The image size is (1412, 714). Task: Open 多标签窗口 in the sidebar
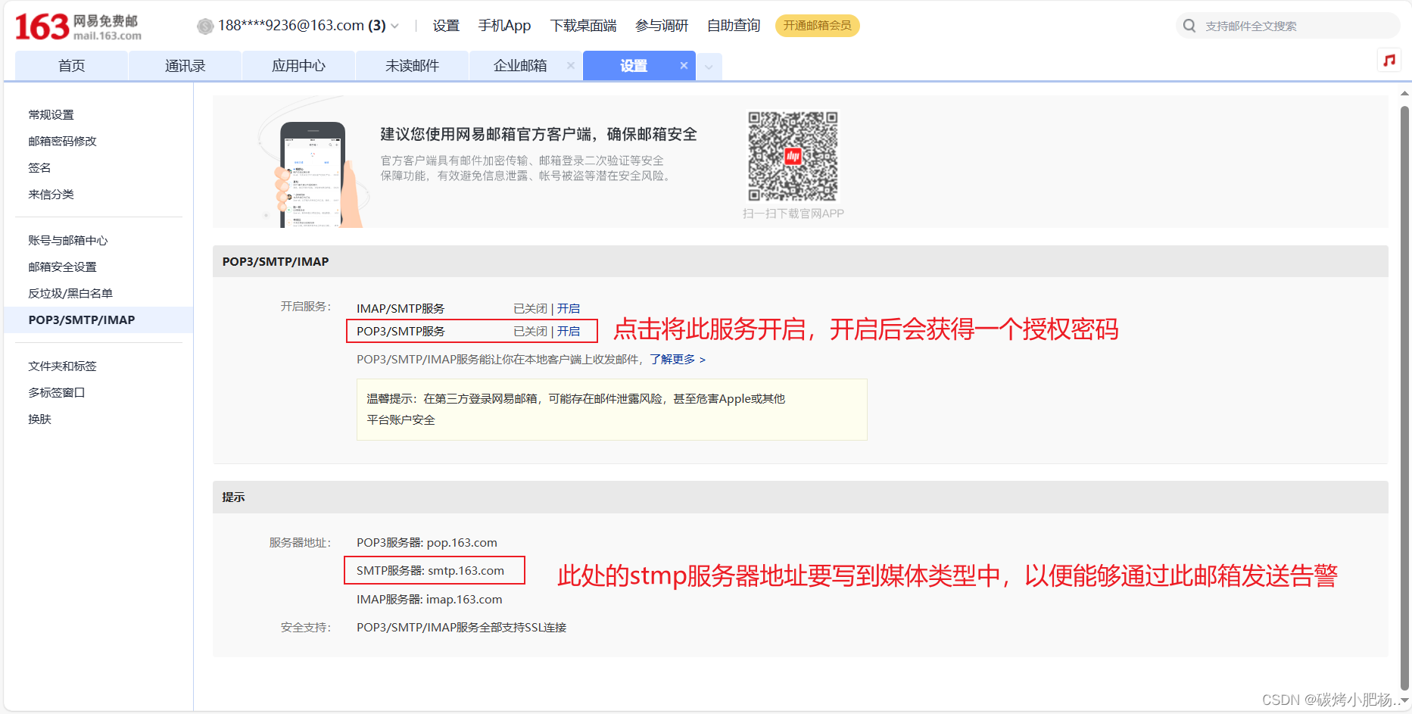pyautogui.click(x=57, y=392)
